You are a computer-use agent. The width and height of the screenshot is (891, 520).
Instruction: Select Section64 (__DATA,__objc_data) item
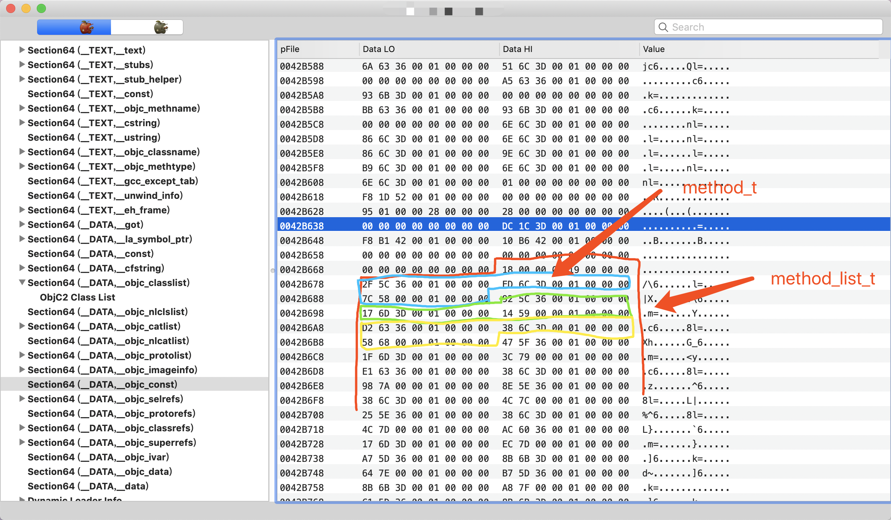point(100,471)
